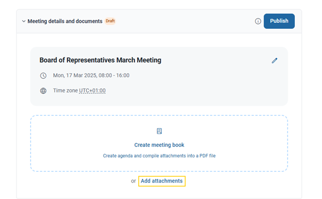
Task: Click the Board of Representatives March Meeting title
Action: (x=100, y=60)
